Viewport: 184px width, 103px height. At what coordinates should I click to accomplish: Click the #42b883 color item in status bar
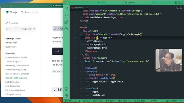click(111, 101)
